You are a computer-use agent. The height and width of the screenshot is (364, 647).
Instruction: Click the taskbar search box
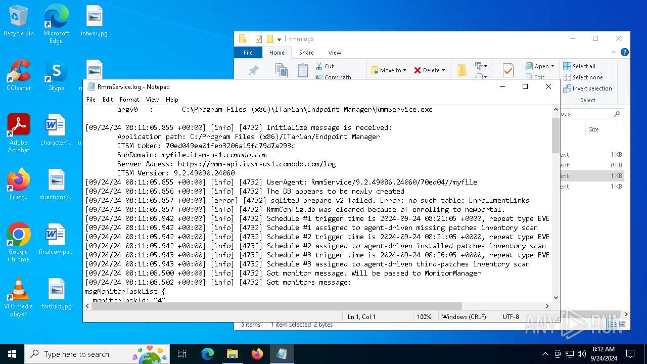pos(97,354)
